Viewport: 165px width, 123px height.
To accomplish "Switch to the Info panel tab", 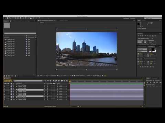I will click(x=139, y=20).
